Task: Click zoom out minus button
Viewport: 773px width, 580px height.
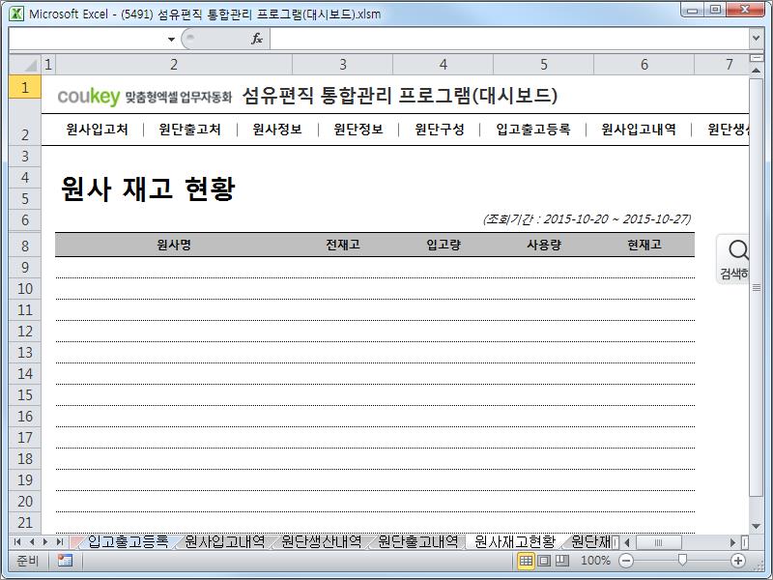Action: coord(626,561)
